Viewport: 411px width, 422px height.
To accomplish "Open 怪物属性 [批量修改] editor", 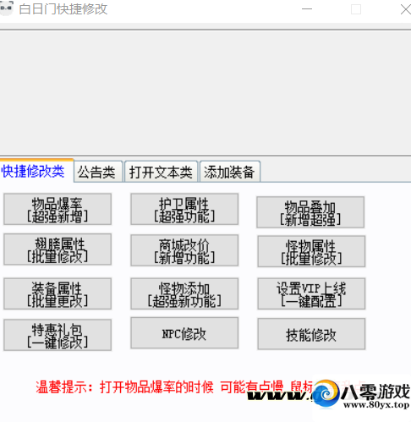I will point(311,251).
